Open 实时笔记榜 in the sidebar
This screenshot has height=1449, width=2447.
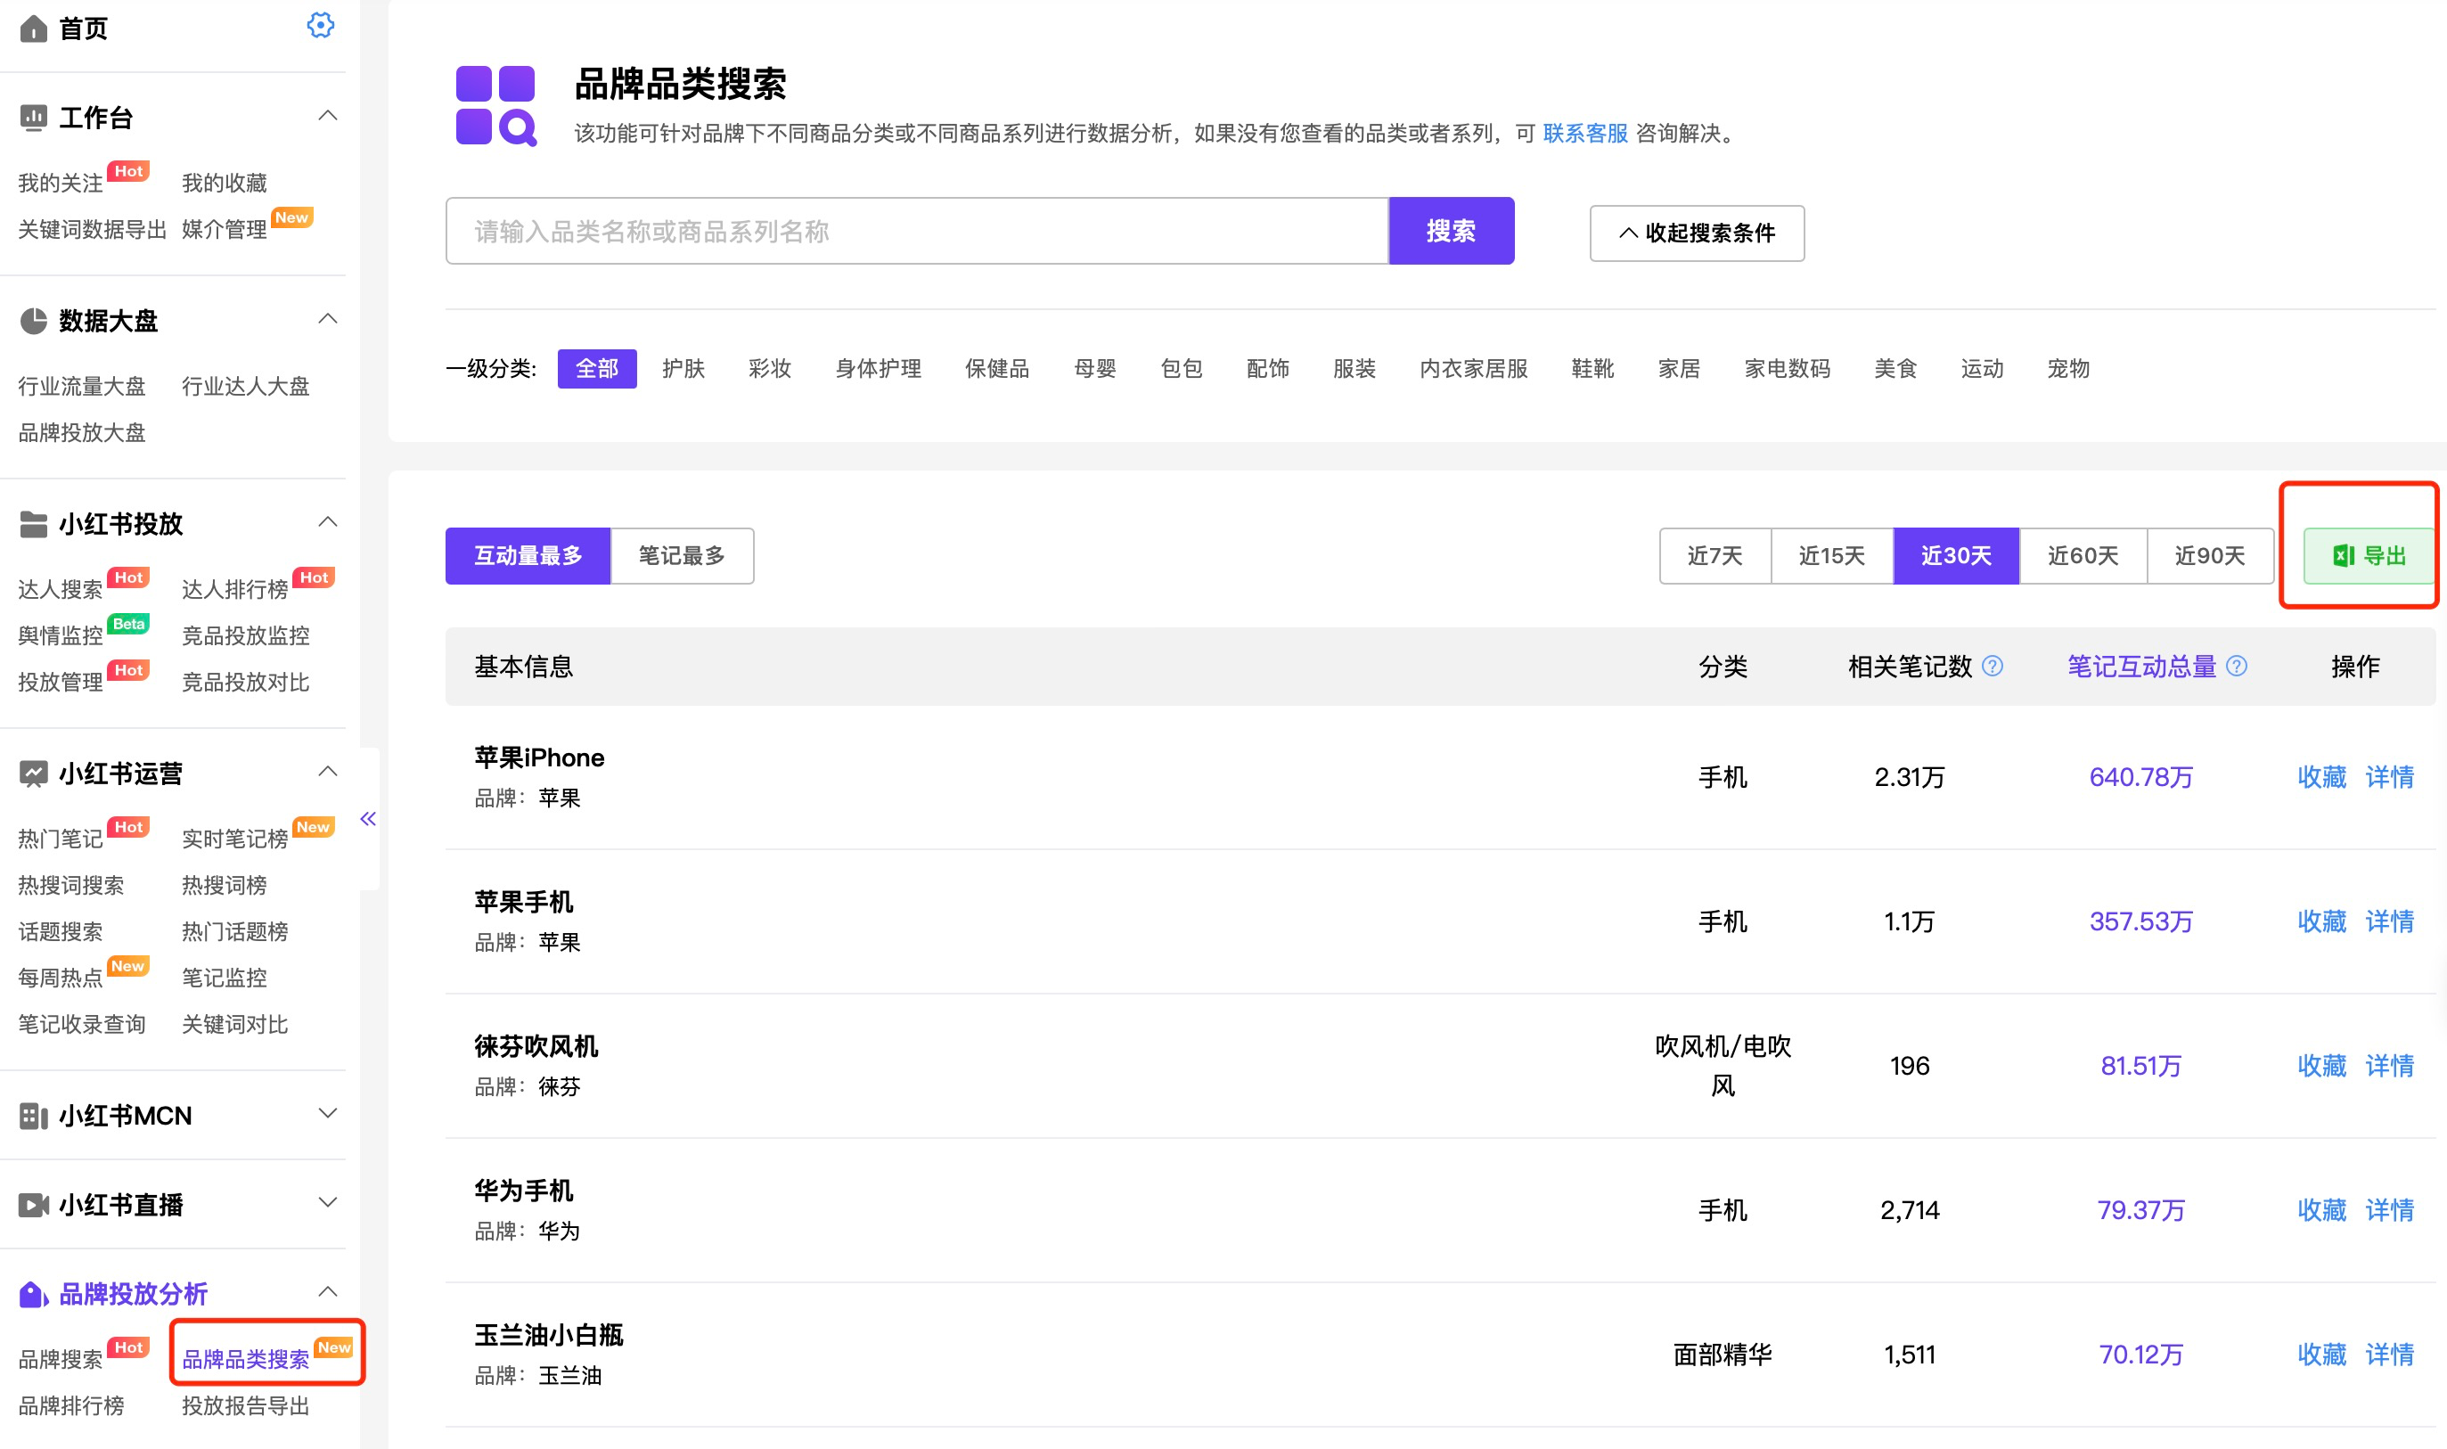235,839
